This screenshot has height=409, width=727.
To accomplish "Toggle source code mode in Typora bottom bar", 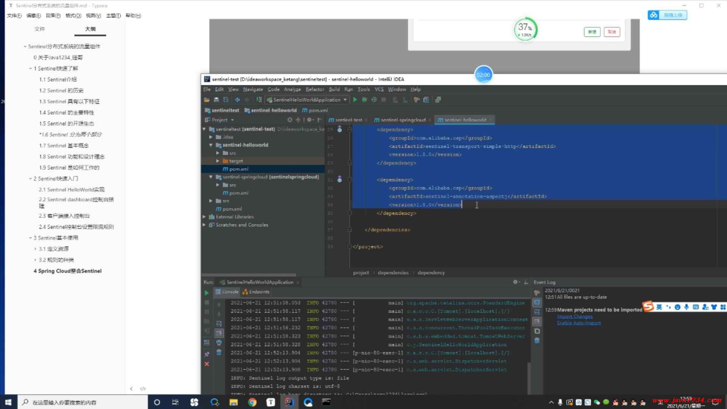I will (x=143, y=389).
